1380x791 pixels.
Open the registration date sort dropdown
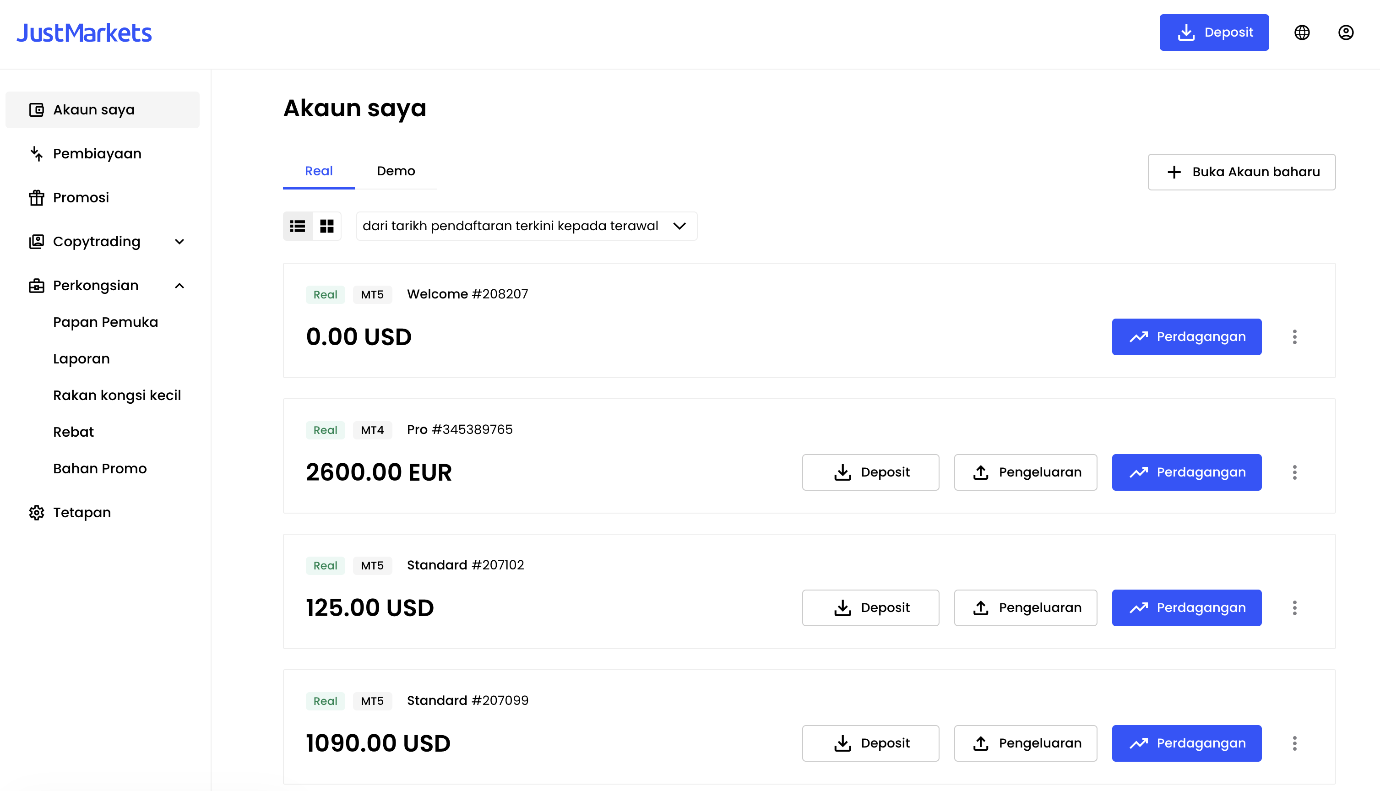[527, 226]
